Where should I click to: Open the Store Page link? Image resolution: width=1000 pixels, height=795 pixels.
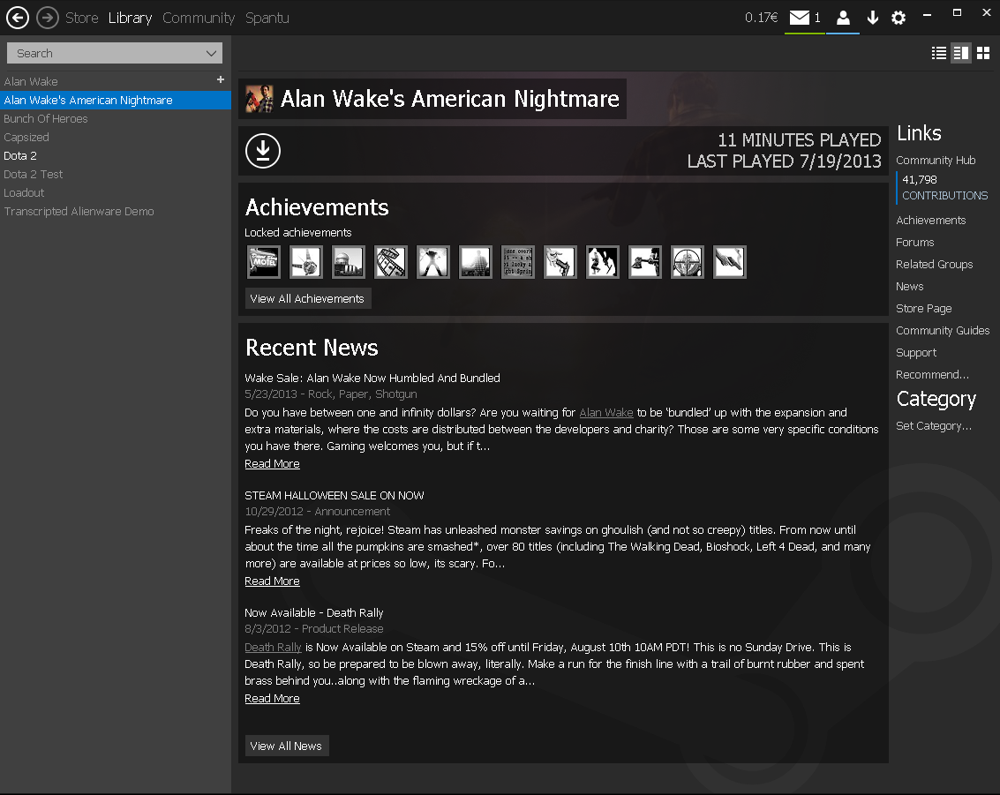(x=923, y=309)
